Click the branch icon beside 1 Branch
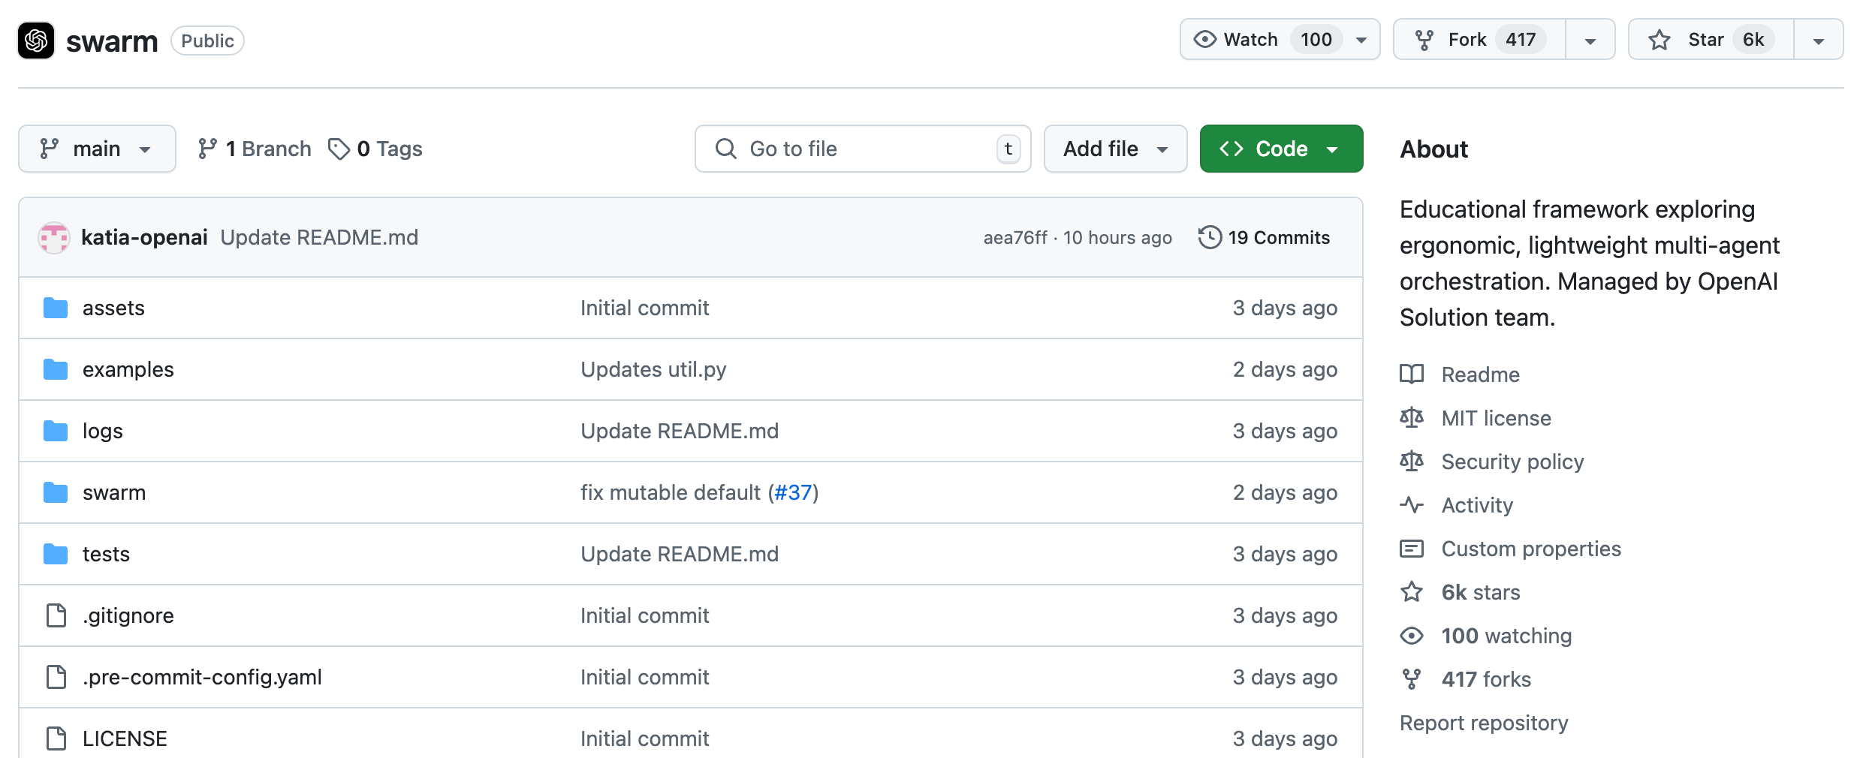The height and width of the screenshot is (758, 1863). pyautogui.click(x=208, y=149)
